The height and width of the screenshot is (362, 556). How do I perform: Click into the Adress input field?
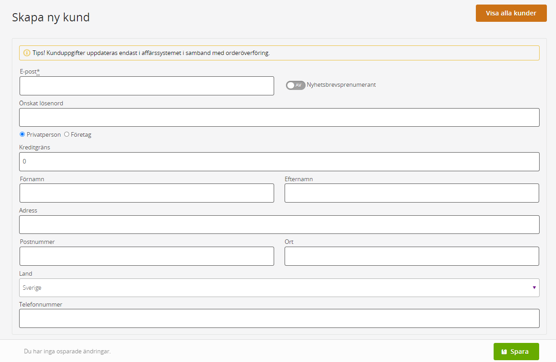point(279,224)
